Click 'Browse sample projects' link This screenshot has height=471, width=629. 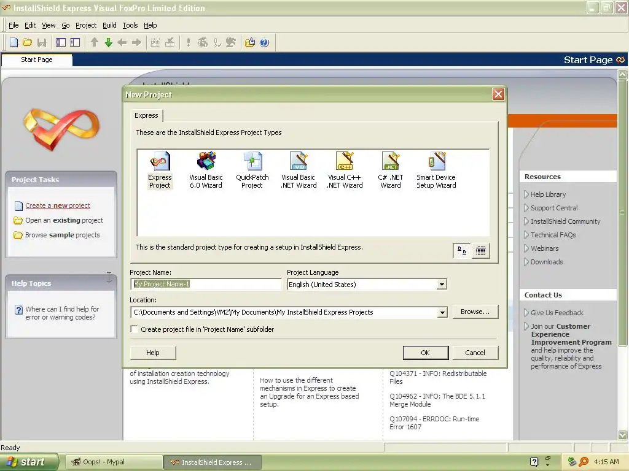click(x=63, y=235)
